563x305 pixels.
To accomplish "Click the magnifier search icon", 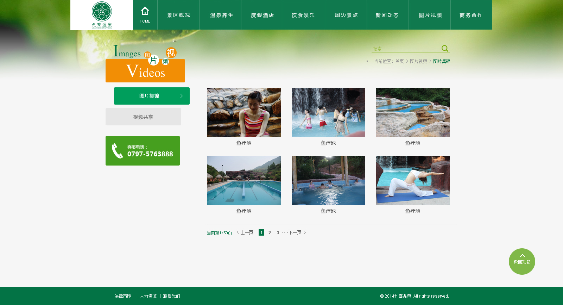I will coord(445,48).
